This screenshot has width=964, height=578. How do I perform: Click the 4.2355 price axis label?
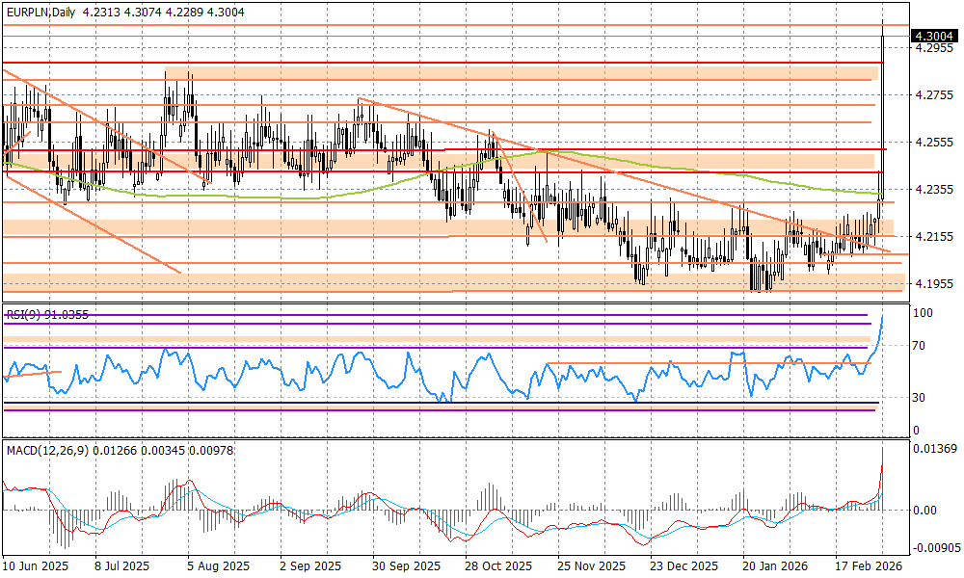point(933,190)
